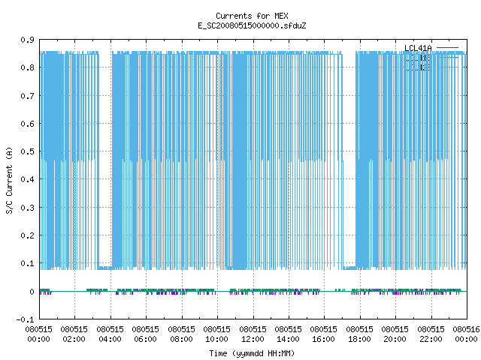This screenshot has width=481, height=360.
Task: Click the 080515 18:00 time label
Action: [359, 334]
